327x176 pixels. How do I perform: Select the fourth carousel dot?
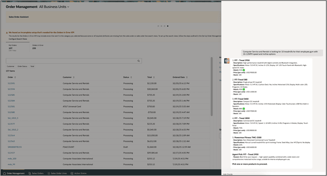tap(168, 26)
